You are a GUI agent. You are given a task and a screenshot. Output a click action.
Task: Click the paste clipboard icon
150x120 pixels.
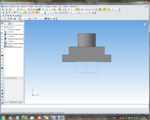(30, 19)
